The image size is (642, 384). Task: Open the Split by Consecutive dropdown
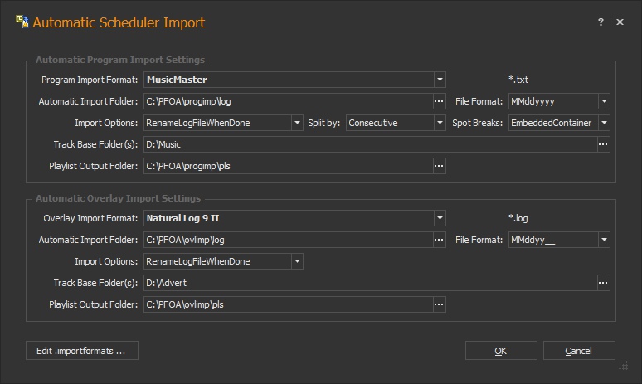[440, 123]
